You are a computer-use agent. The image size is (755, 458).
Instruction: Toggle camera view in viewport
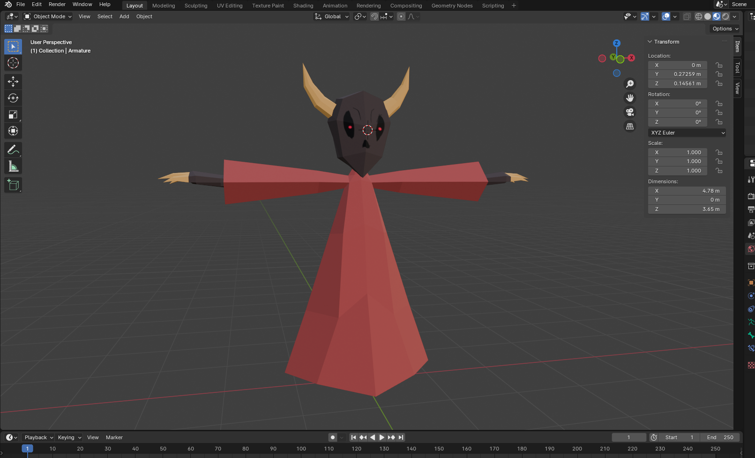click(630, 112)
